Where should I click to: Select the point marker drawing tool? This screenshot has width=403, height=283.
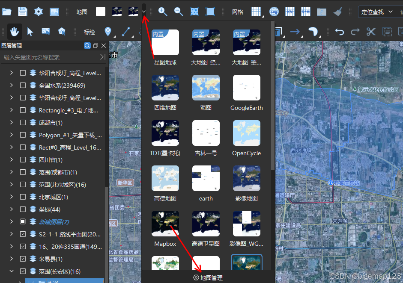(x=108, y=32)
